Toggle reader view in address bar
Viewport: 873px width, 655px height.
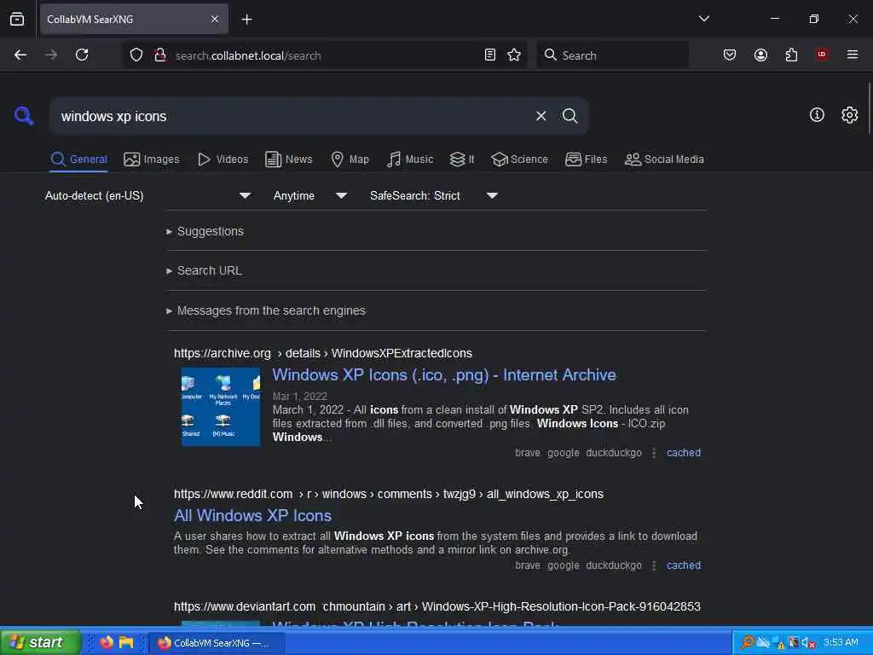click(490, 55)
